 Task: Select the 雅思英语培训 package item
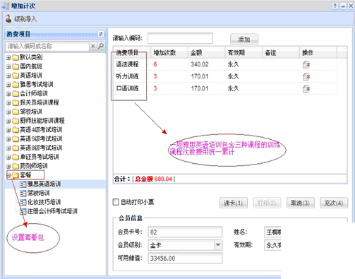pyautogui.click(x=44, y=184)
